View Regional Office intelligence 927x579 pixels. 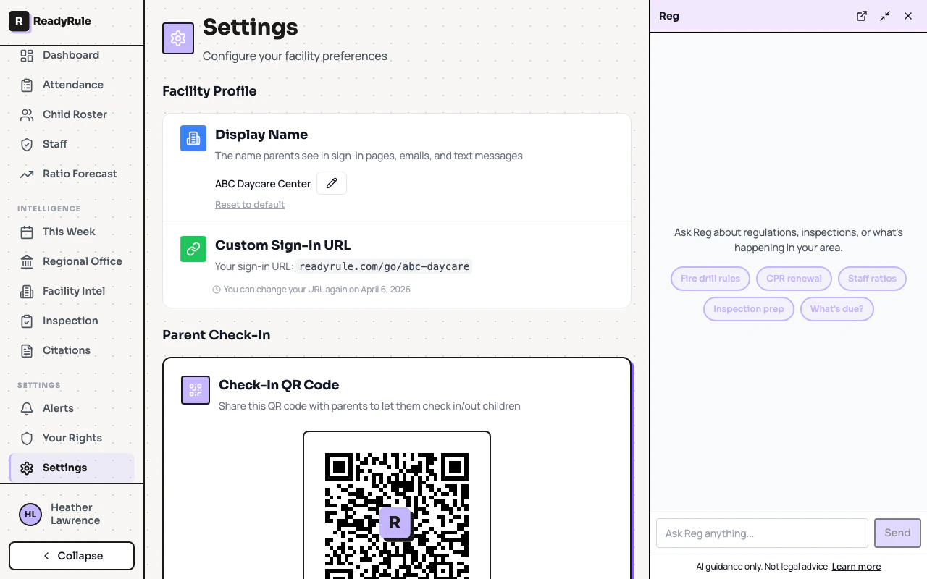82,261
